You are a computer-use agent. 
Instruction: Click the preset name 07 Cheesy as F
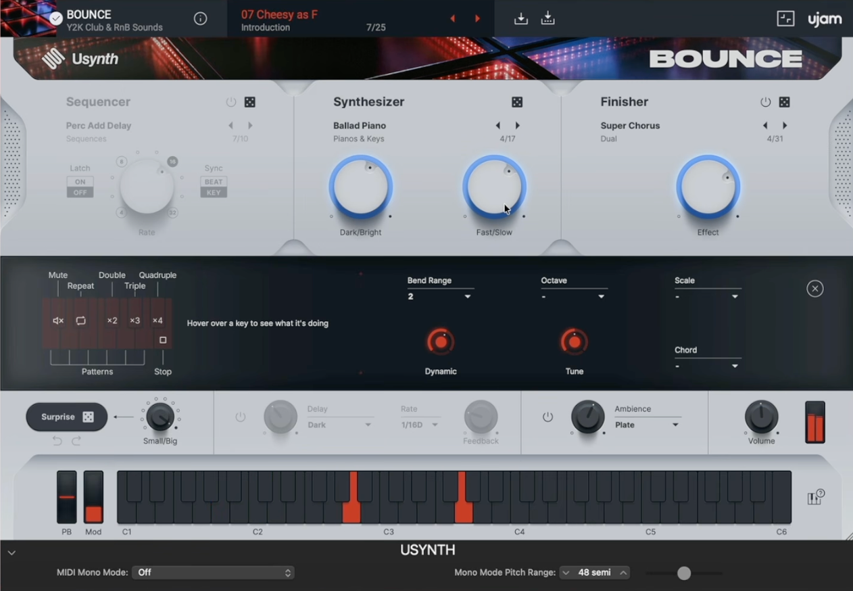point(279,14)
